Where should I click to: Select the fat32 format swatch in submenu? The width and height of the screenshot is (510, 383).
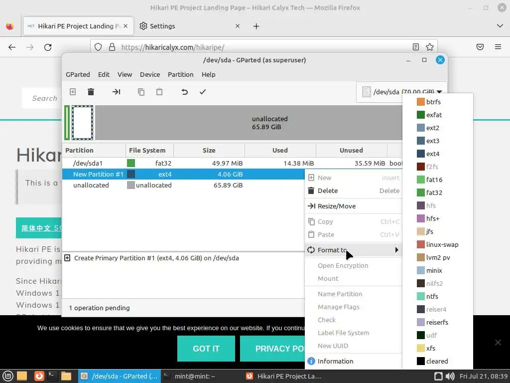(421, 192)
